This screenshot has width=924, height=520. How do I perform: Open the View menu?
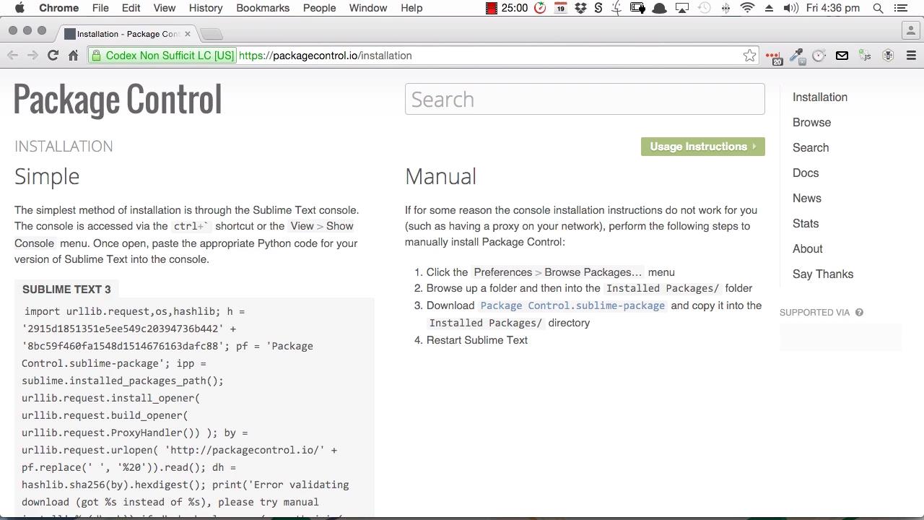point(164,8)
